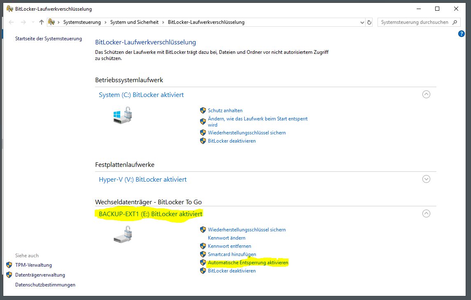Viewport: 471px width, 300px height.
Task: Open Hyper-V (V:) BitLocker aktiviert heading
Action: coord(143,180)
